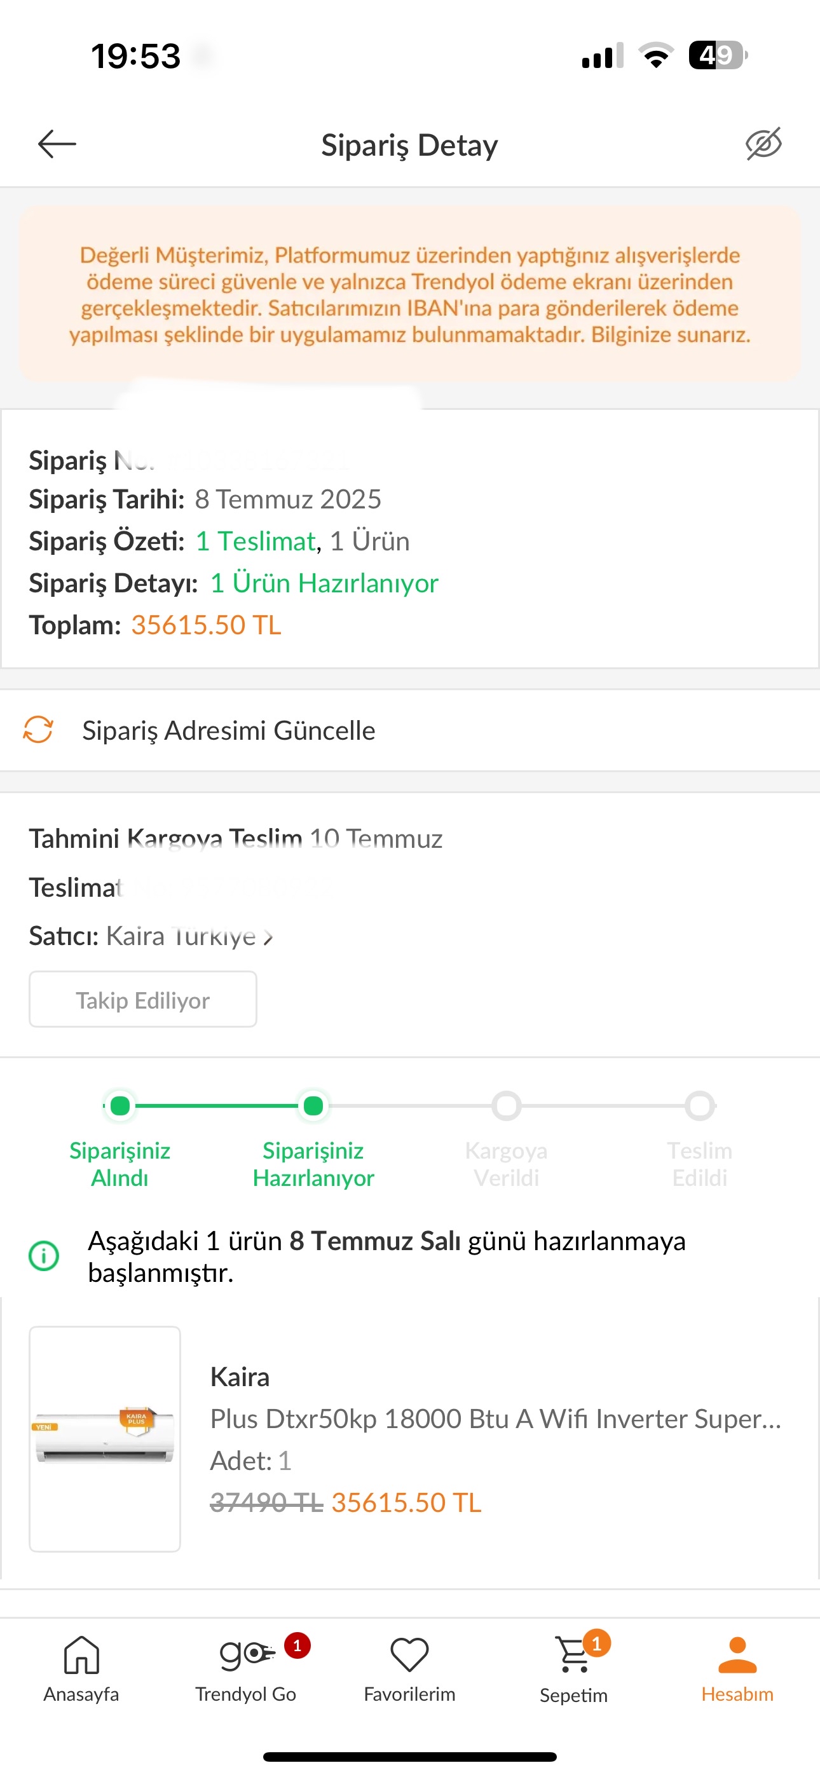The height and width of the screenshot is (1777, 820).
Task: Select the Siparişiniz Hazırlanıyor step dot
Action: (x=313, y=1106)
